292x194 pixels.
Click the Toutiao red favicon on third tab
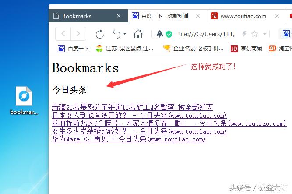(215, 16)
